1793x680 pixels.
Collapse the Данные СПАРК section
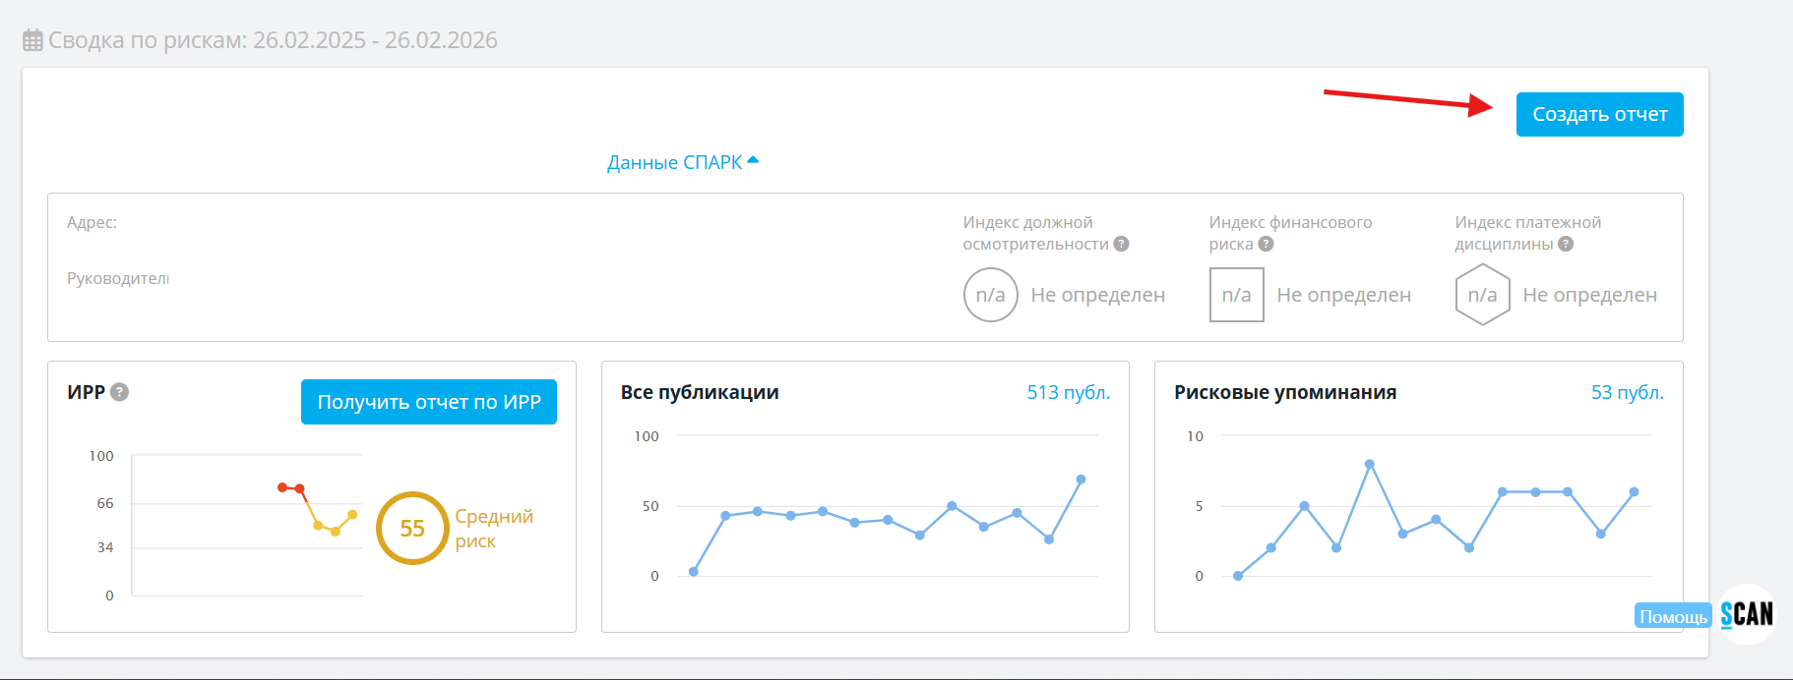pyautogui.click(x=682, y=162)
